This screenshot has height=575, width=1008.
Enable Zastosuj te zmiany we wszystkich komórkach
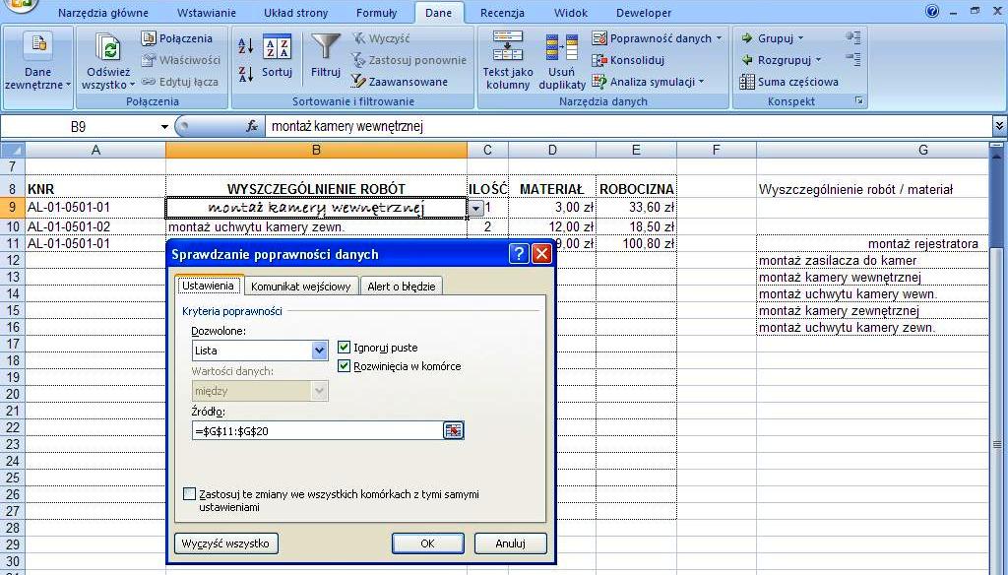click(189, 494)
